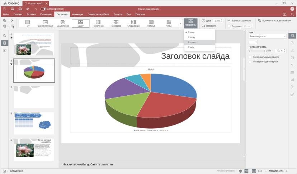Toggle the Задержка checkbox

click(x=229, y=26)
